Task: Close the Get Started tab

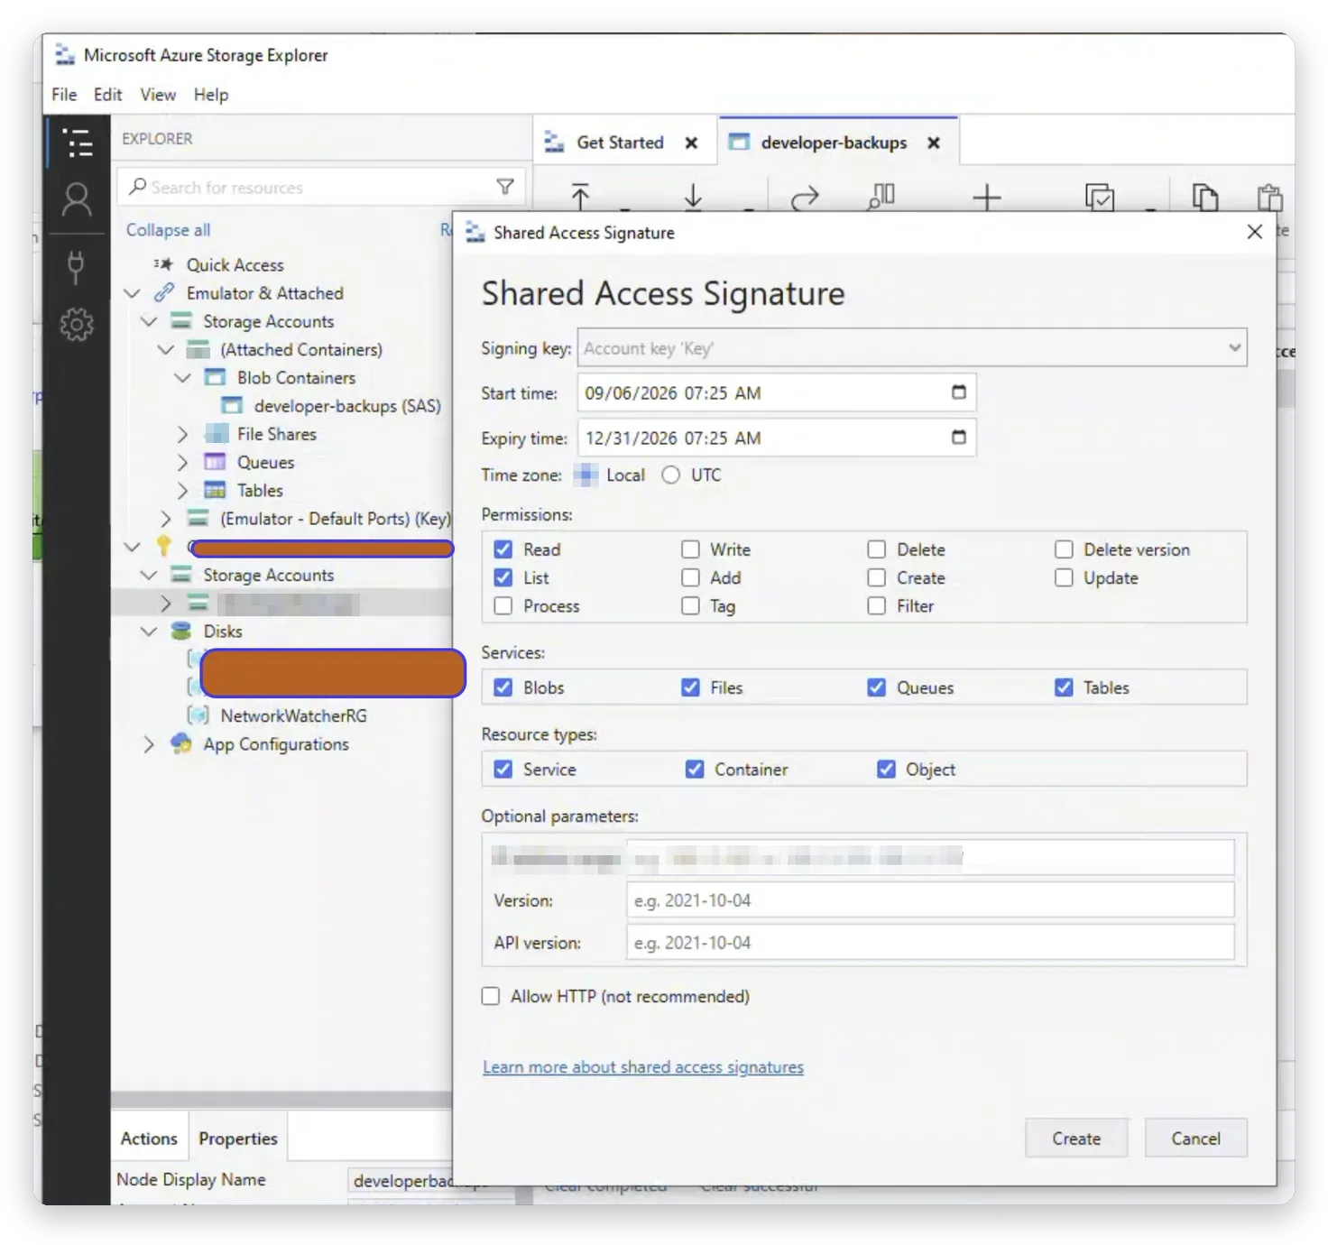Action: (691, 143)
